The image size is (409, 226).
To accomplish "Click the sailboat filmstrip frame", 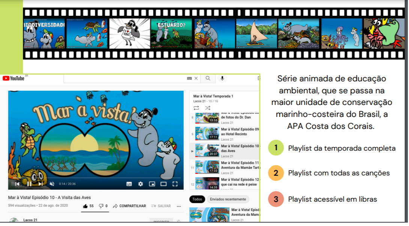I will pyautogui.click(x=256, y=34).
